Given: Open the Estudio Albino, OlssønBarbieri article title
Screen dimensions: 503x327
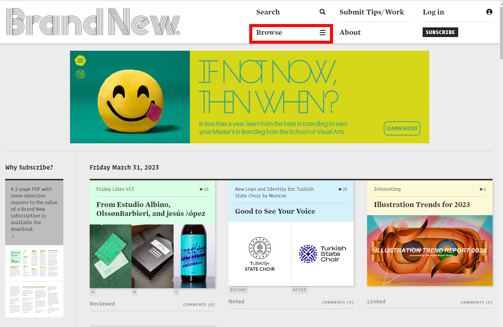Looking at the screenshot, I should point(151,209).
